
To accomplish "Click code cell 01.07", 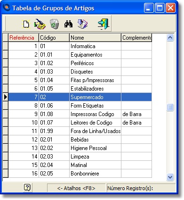I will [54, 123].
